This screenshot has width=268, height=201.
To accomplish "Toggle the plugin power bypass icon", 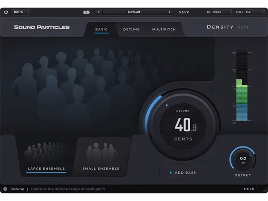I will [x=6, y=12].
